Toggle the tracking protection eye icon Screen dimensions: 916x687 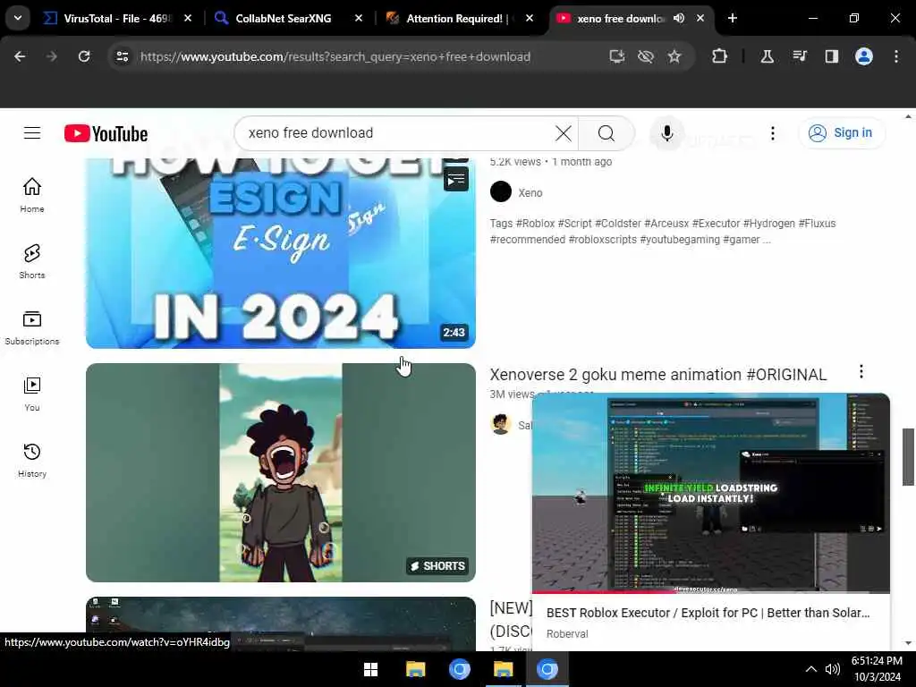click(646, 56)
